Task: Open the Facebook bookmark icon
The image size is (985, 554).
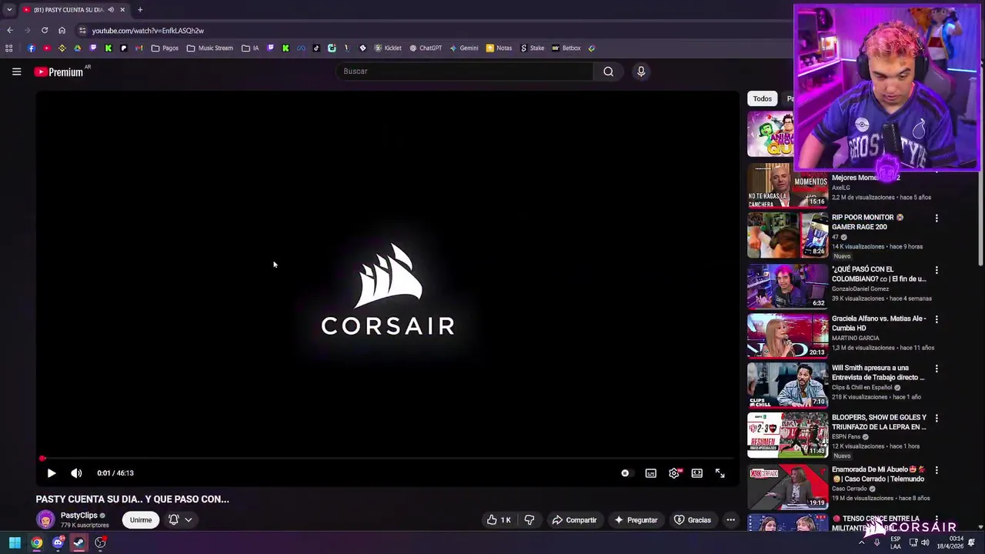Action: click(31, 48)
